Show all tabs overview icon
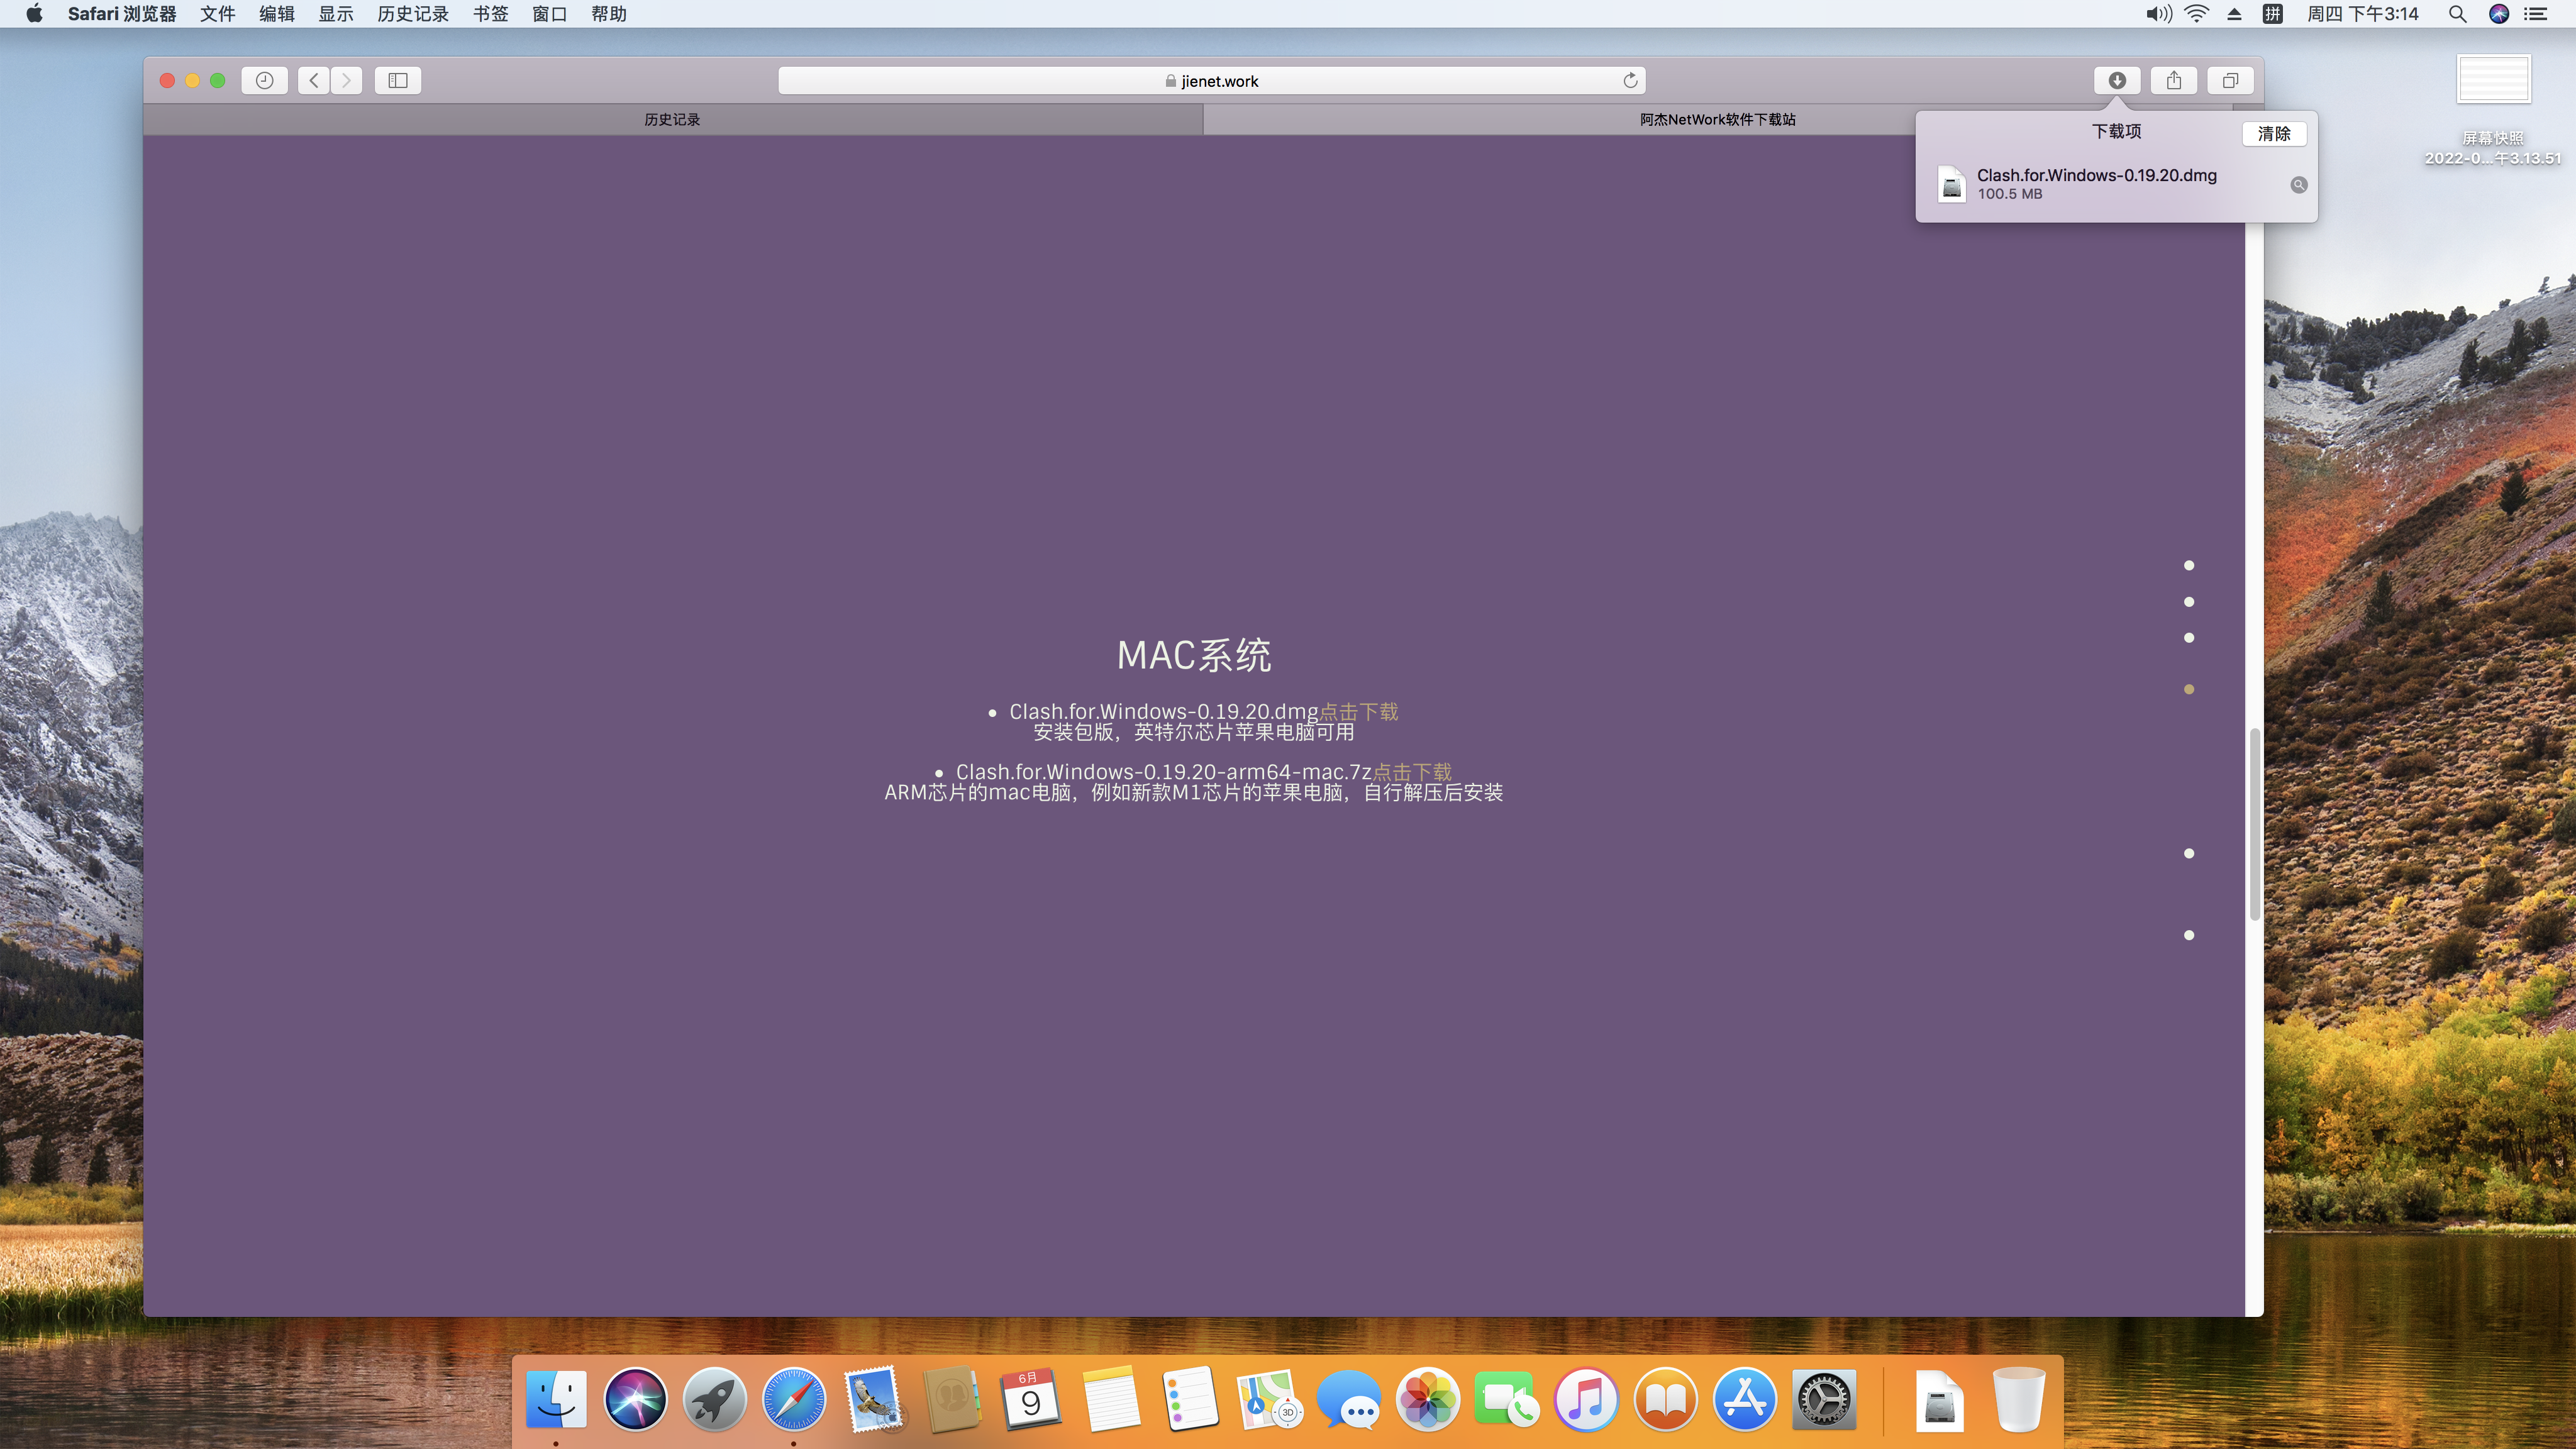 click(2231, 80)
